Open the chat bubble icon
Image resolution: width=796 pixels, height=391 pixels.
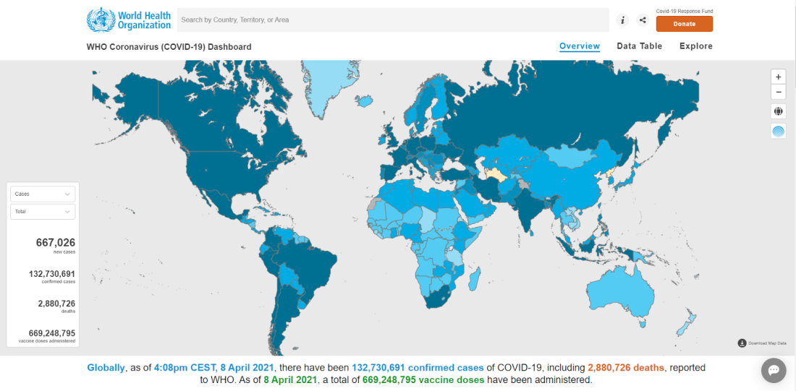[774, 370]
